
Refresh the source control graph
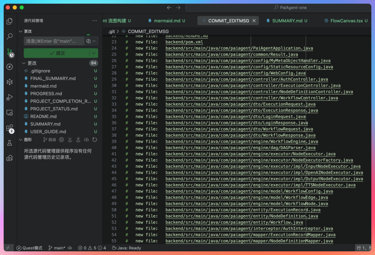[95, 140]
